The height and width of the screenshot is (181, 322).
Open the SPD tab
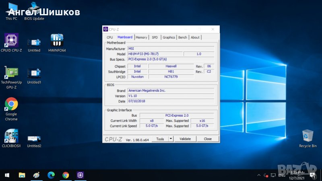coord(155,37)
